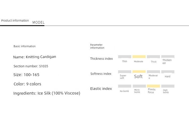This screenshot has width=189, height=116.
Task: Select the Super soft bar
Action: click(x=124, y=72)
